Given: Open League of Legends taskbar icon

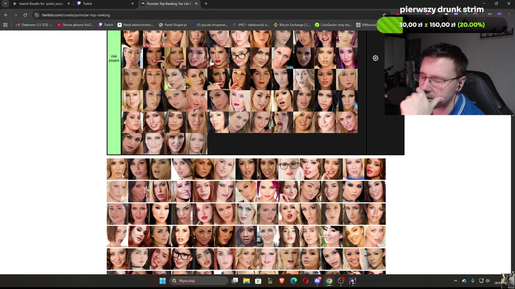Looking at the screenshot, I should click(x=270, y=281).
